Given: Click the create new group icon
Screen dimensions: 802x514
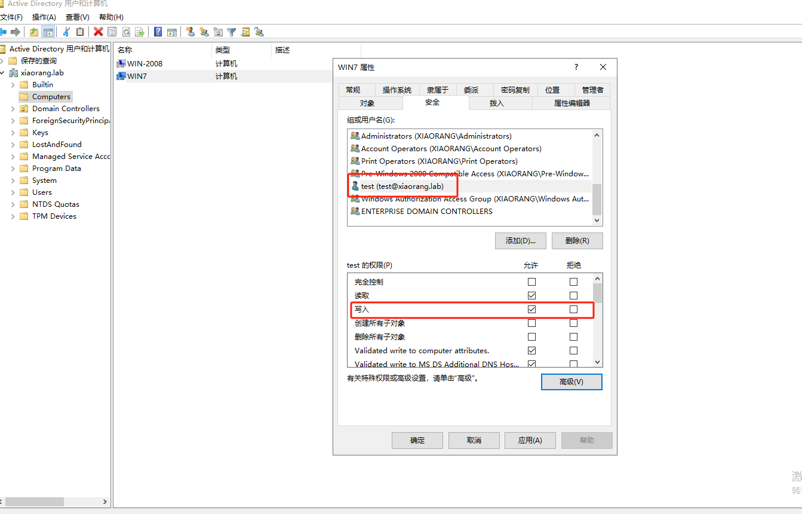Looking at the screenshot, I should point(204,32).
